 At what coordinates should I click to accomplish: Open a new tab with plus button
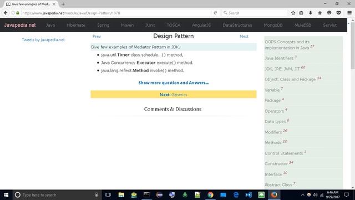[x=63, y=4]
